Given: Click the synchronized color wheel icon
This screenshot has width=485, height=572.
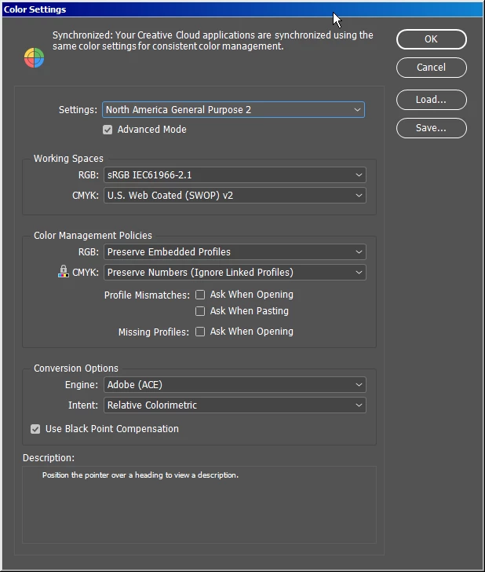Looking at the screenshot, I should (35, 57).
